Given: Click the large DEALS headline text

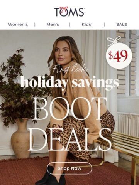Looking at the screenshot, I should pyautogui.click(x=70, y=139).
